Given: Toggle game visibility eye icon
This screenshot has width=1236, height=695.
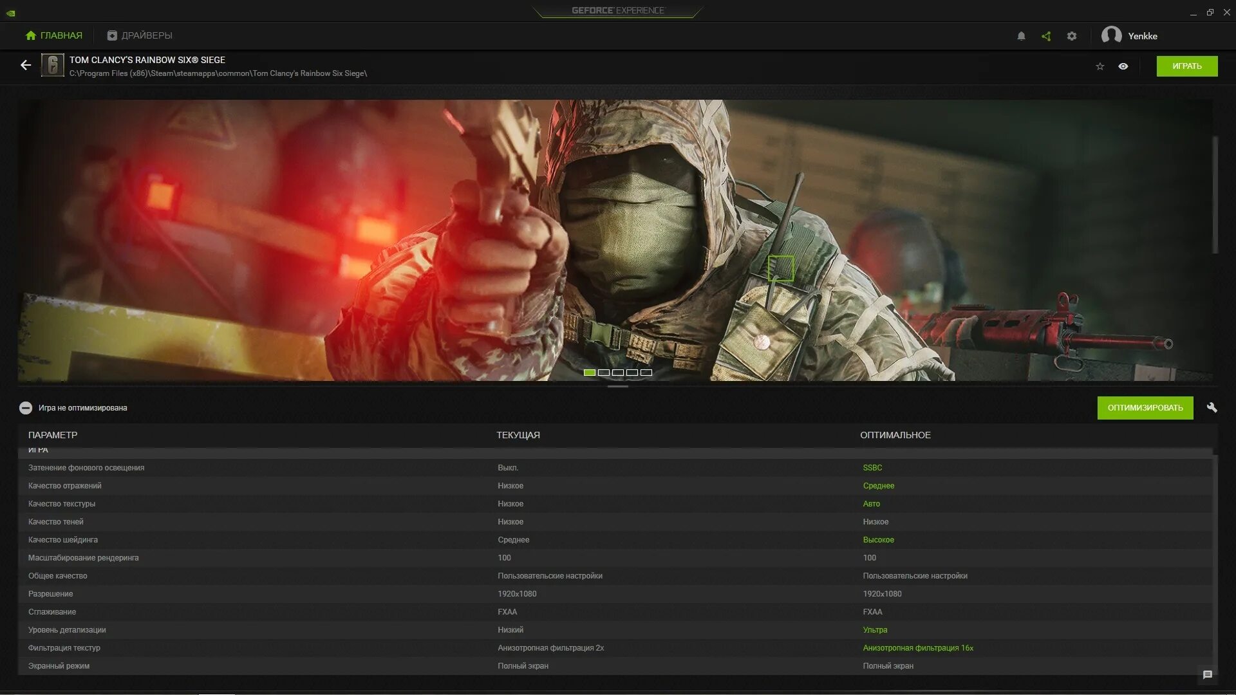Looking at the screenshot, I should [1123, 66].
